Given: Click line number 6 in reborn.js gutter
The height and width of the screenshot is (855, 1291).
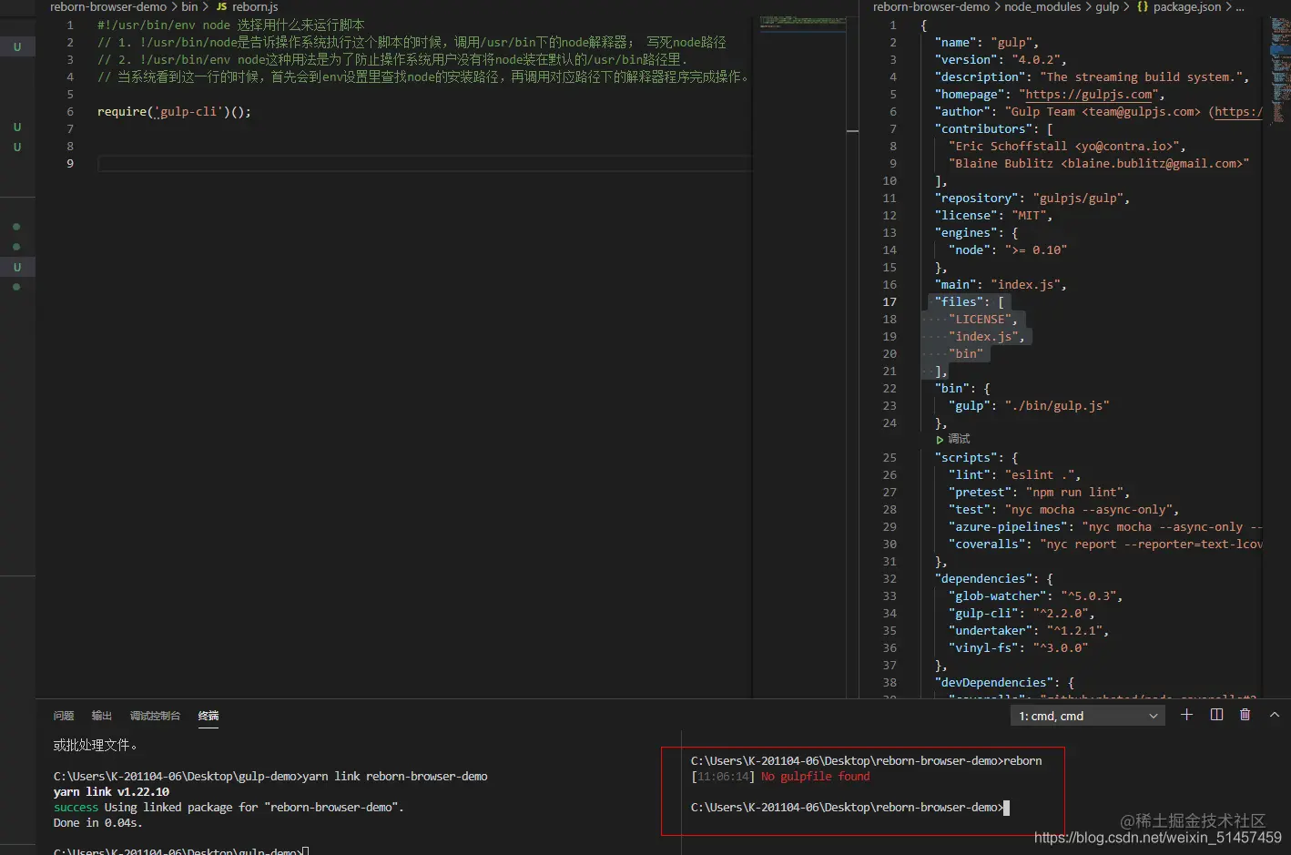Looking at the screenshot, I should 70,111.
